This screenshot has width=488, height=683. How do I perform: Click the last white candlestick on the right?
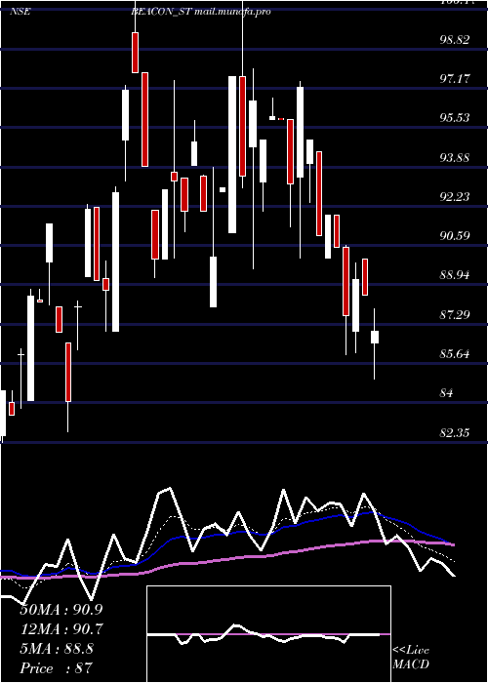tap(375, 338)
